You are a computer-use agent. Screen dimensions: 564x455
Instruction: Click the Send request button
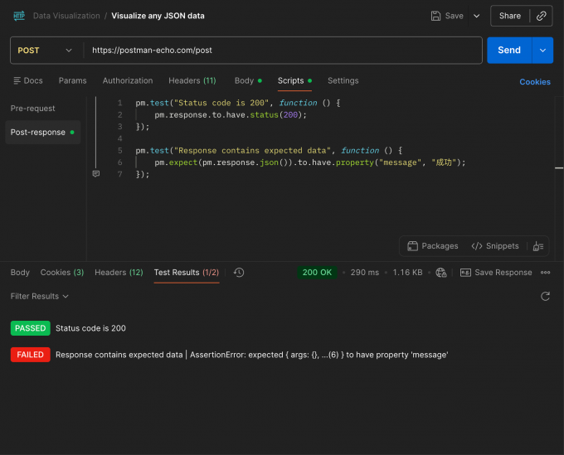pyautogui.click(x=509, y=51)
